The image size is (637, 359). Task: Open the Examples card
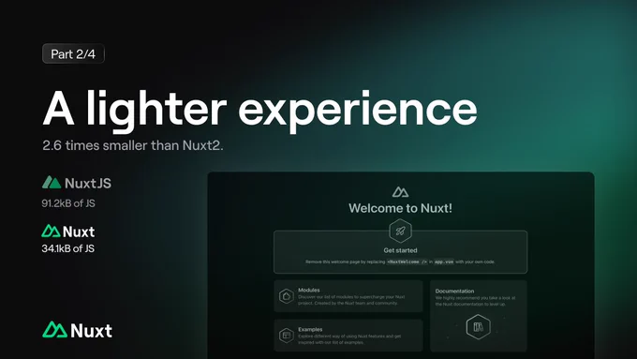coord(348,336)
